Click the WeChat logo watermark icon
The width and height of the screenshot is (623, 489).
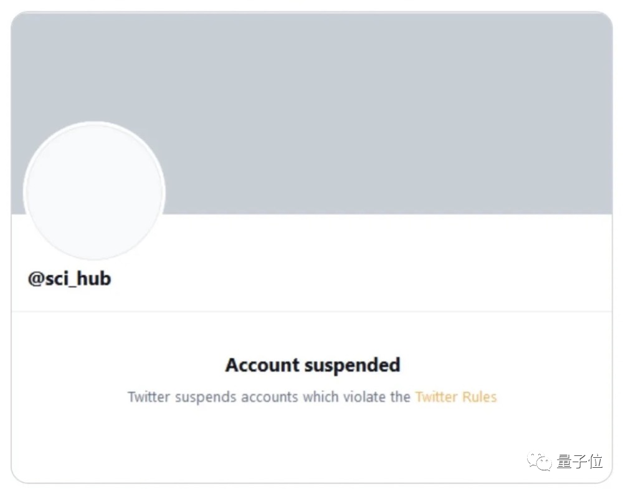point(540,462)
